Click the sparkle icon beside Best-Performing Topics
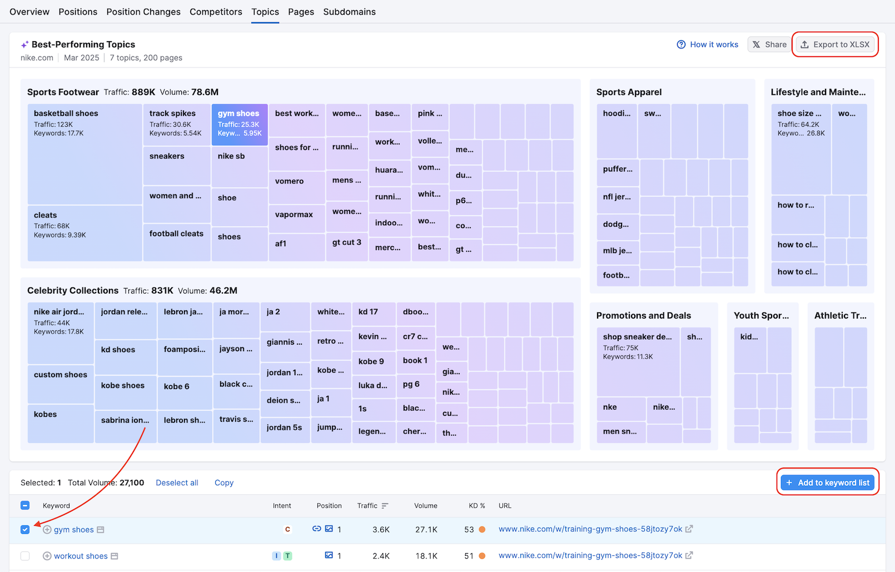This screenshot has width=895, height=572. (24, 44)
